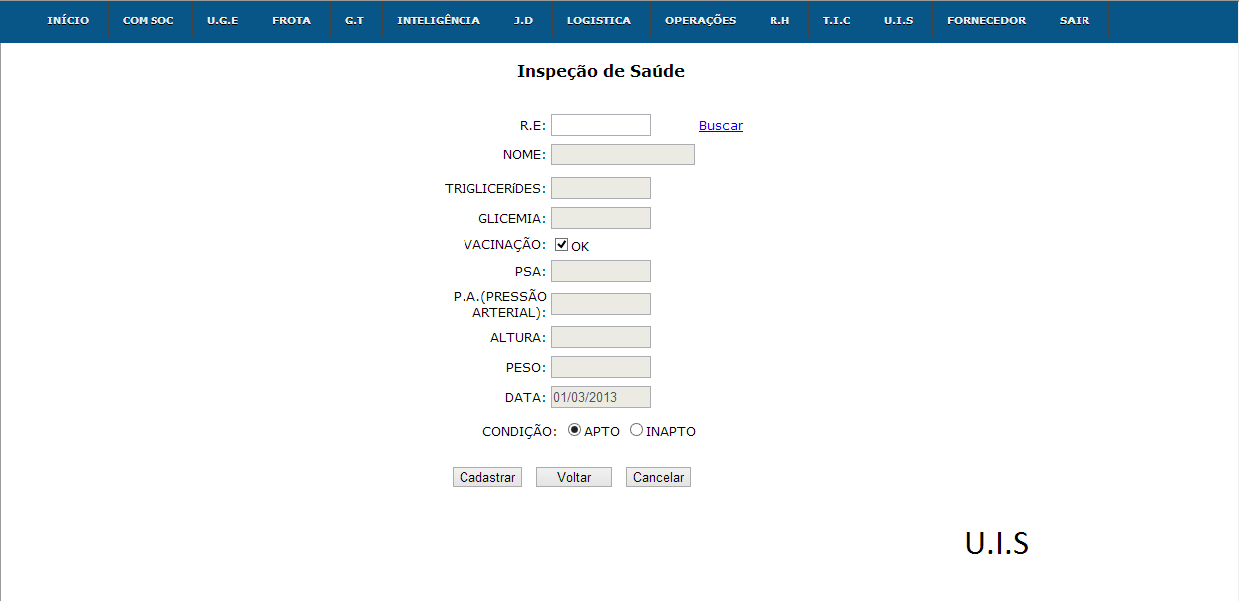Uncheck the VACINAÇÃO OK checkbox
This screenshot has height=601, width=1239.
pos(561,245)
